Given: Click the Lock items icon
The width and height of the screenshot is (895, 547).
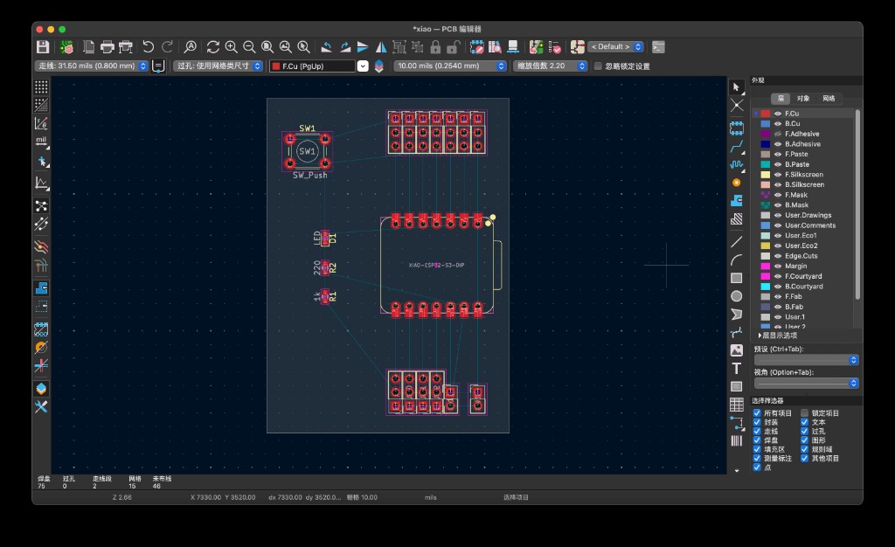Looking at the screenshot, I should coord(435,47).
